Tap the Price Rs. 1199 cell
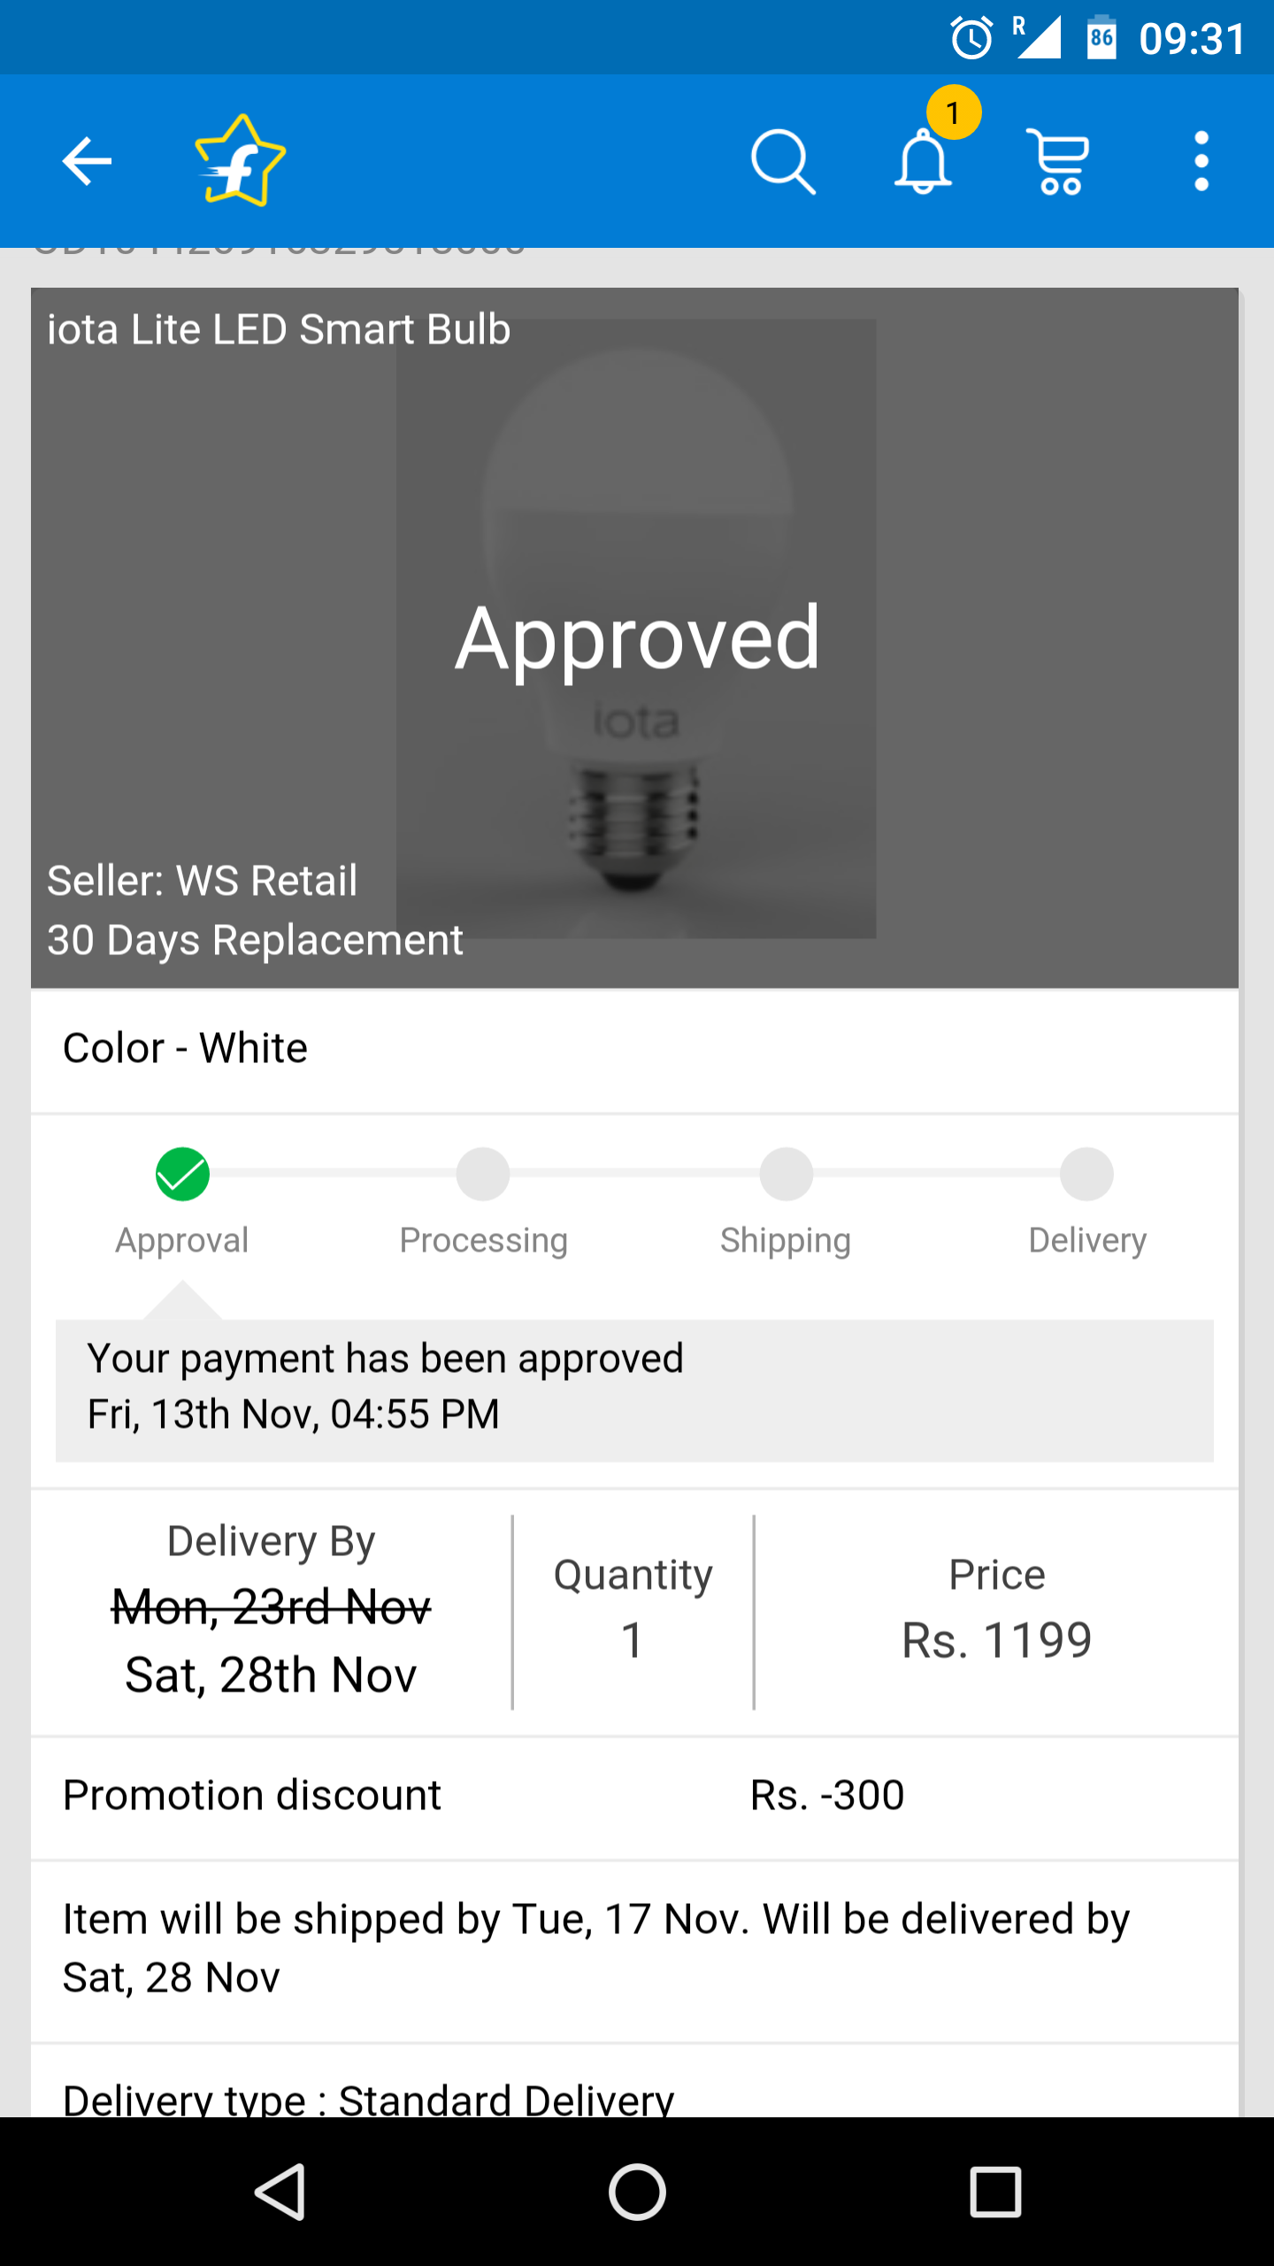1274x2266 pixels. (x=996, y=1611)
